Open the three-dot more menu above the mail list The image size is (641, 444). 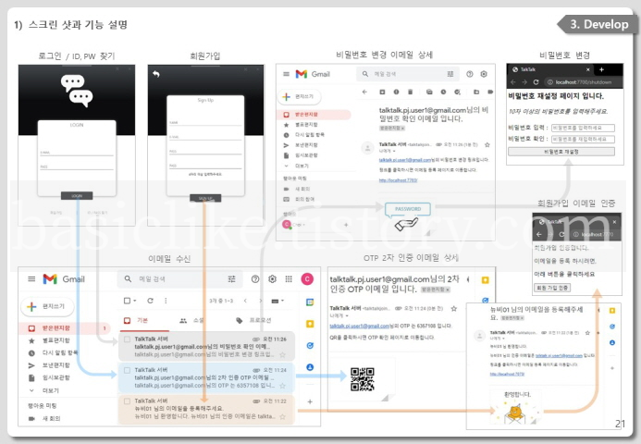[x=166, y=301]
